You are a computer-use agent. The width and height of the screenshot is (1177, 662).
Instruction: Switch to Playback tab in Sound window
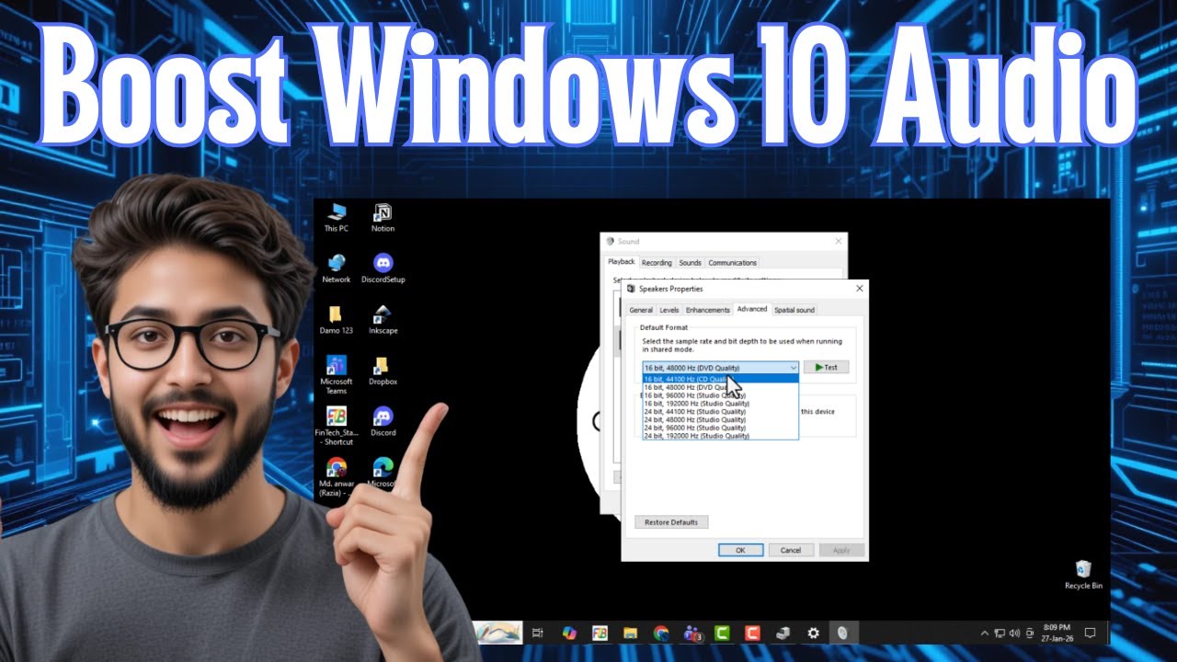click(x=622, y=262)
